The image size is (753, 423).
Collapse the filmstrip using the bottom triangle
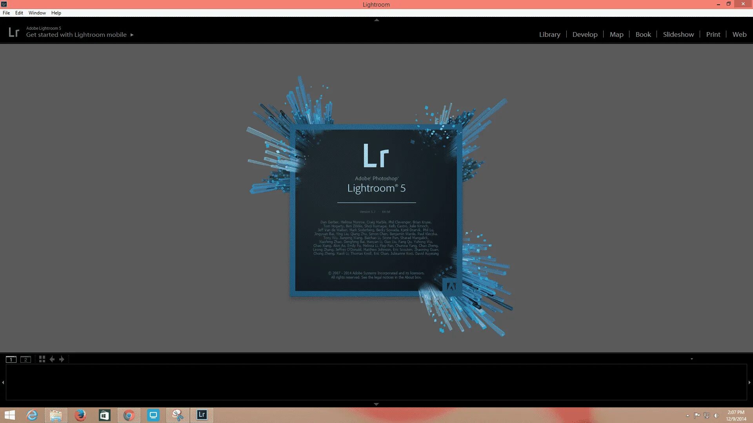[x=376, y=404]
